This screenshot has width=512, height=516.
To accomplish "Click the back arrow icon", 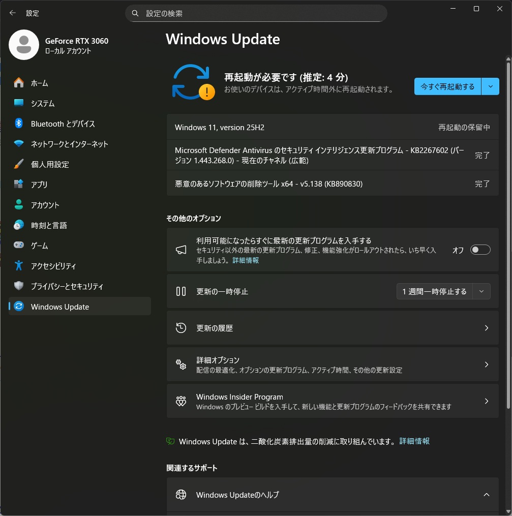I will 13,13.
